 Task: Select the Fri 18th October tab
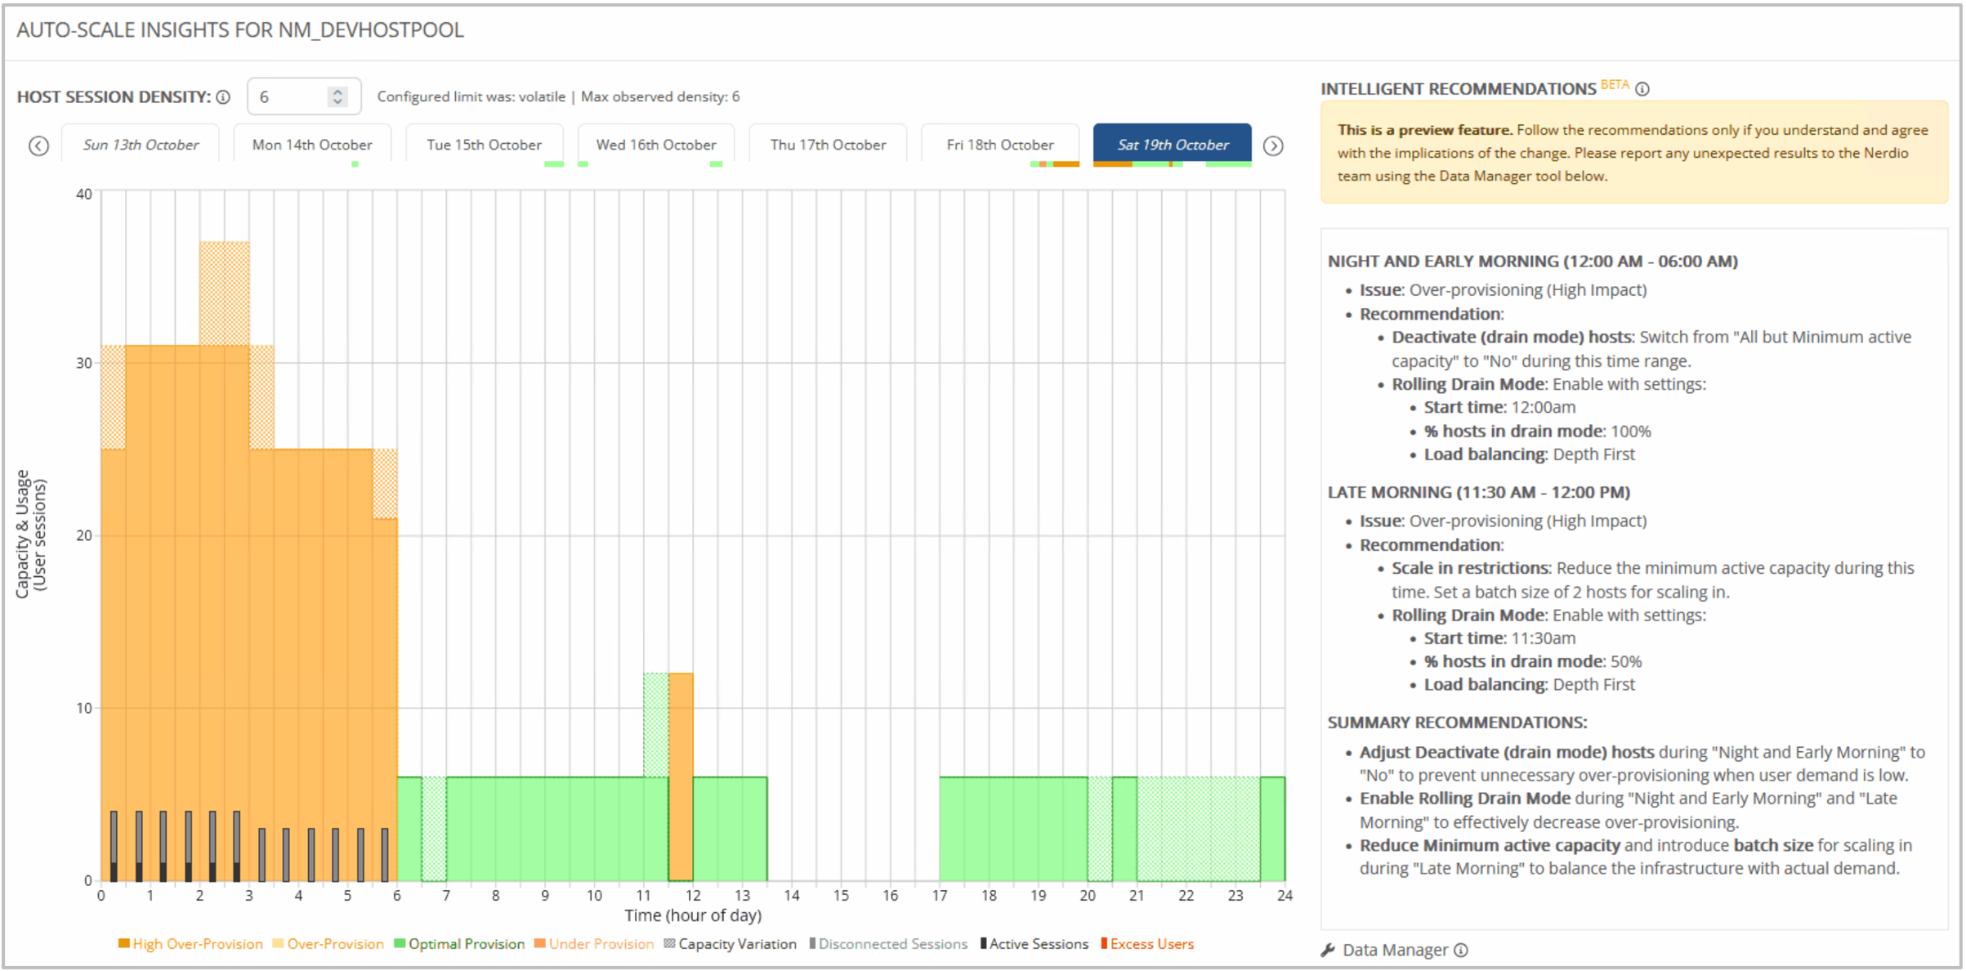[1000, 145]
